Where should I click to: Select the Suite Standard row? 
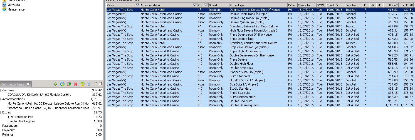[x=261, y=76]
